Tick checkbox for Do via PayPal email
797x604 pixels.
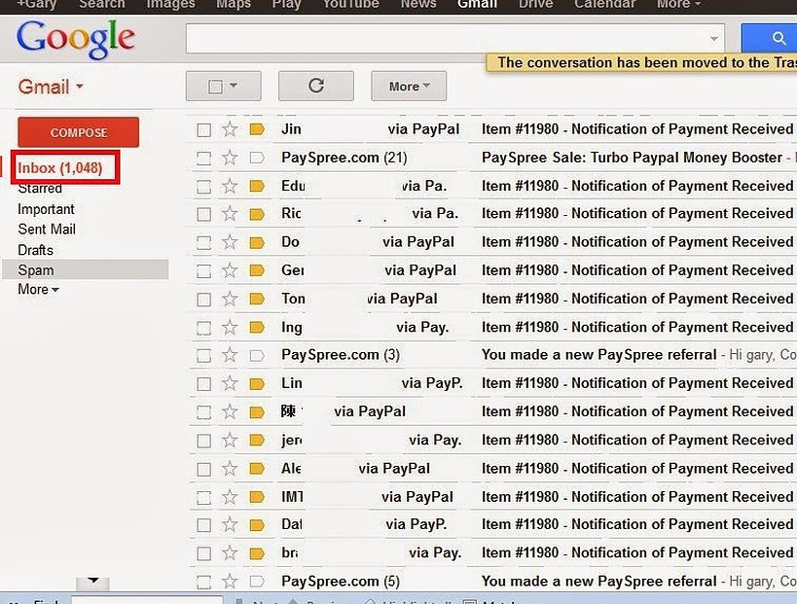click(x=203, y=243)
